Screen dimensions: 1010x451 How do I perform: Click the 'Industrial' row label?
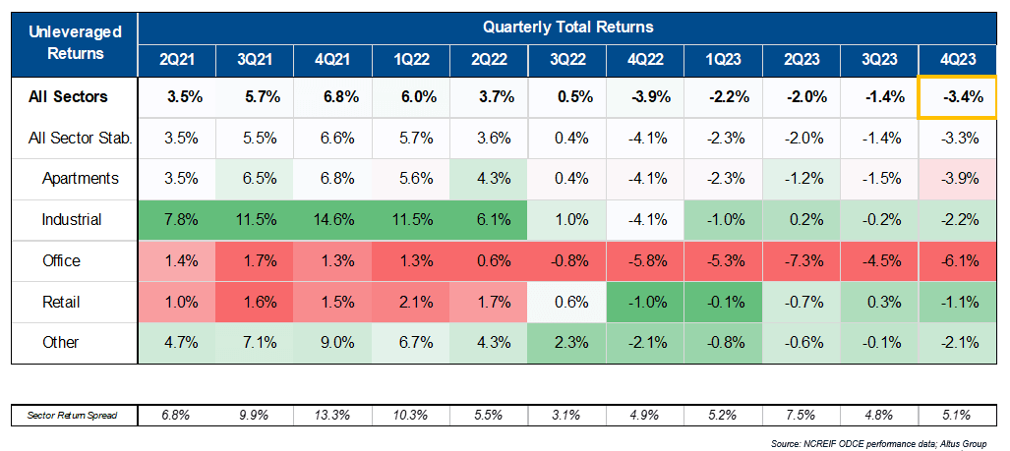point(70,220)
